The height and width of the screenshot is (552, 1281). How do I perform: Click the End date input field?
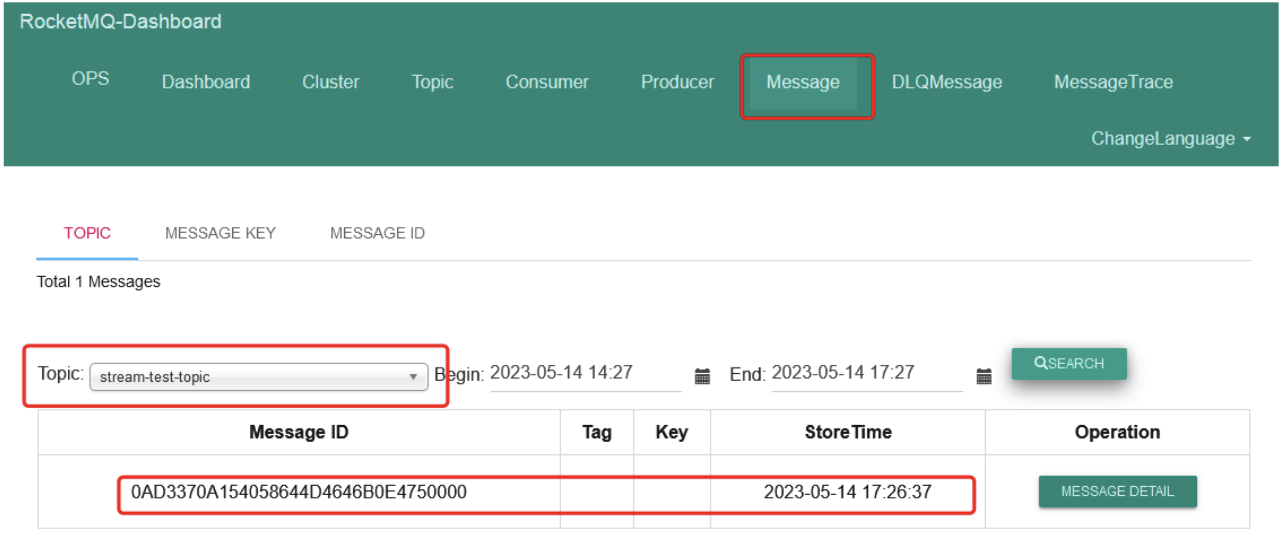[867, 373]
